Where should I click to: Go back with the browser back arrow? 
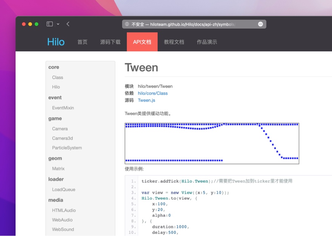tap(68, 24)
